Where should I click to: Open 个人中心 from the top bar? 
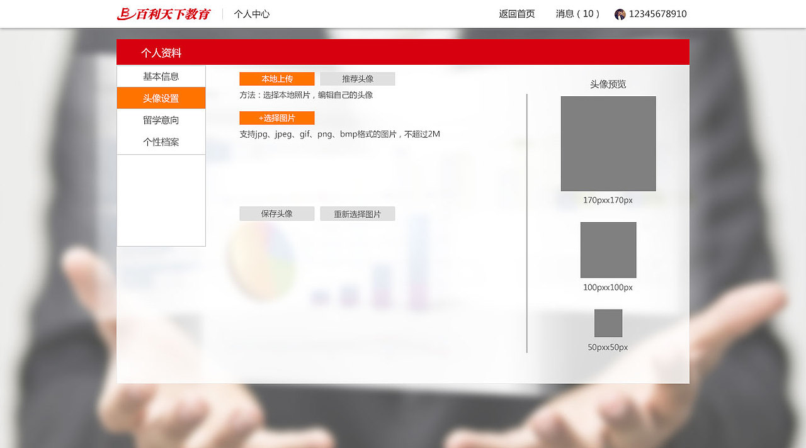[x=251, y=13]
